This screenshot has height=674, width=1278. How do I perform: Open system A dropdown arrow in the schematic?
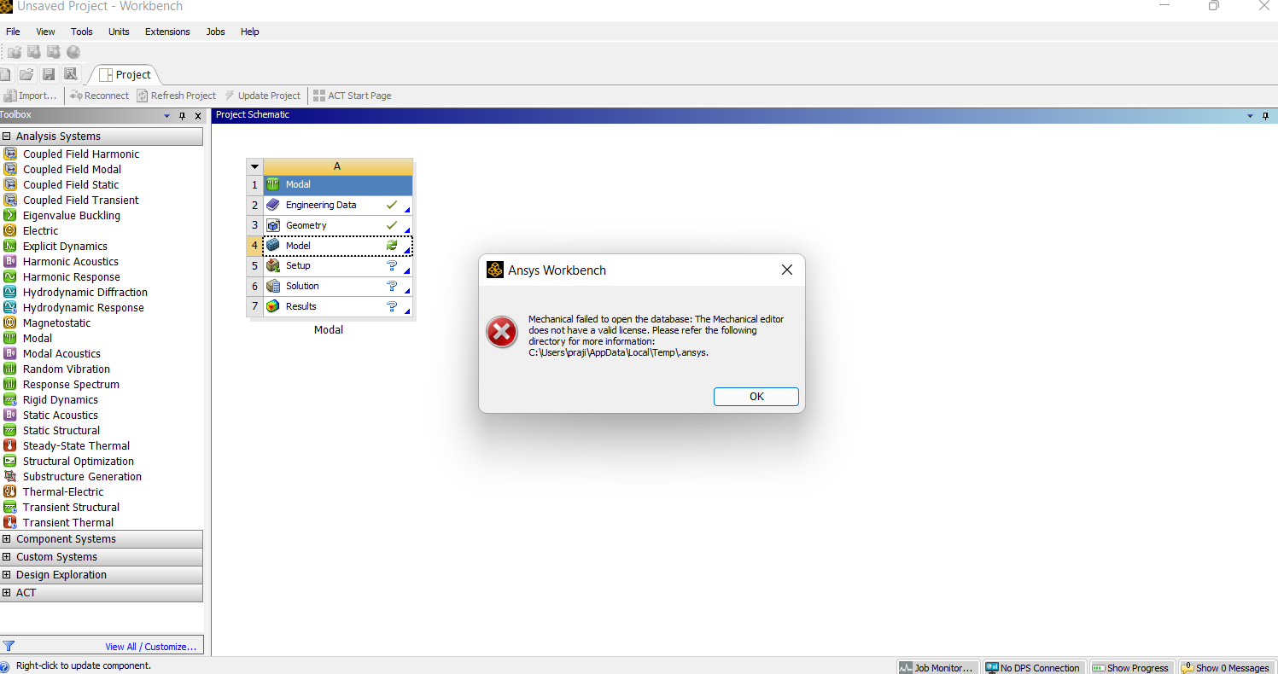(254, 166)
